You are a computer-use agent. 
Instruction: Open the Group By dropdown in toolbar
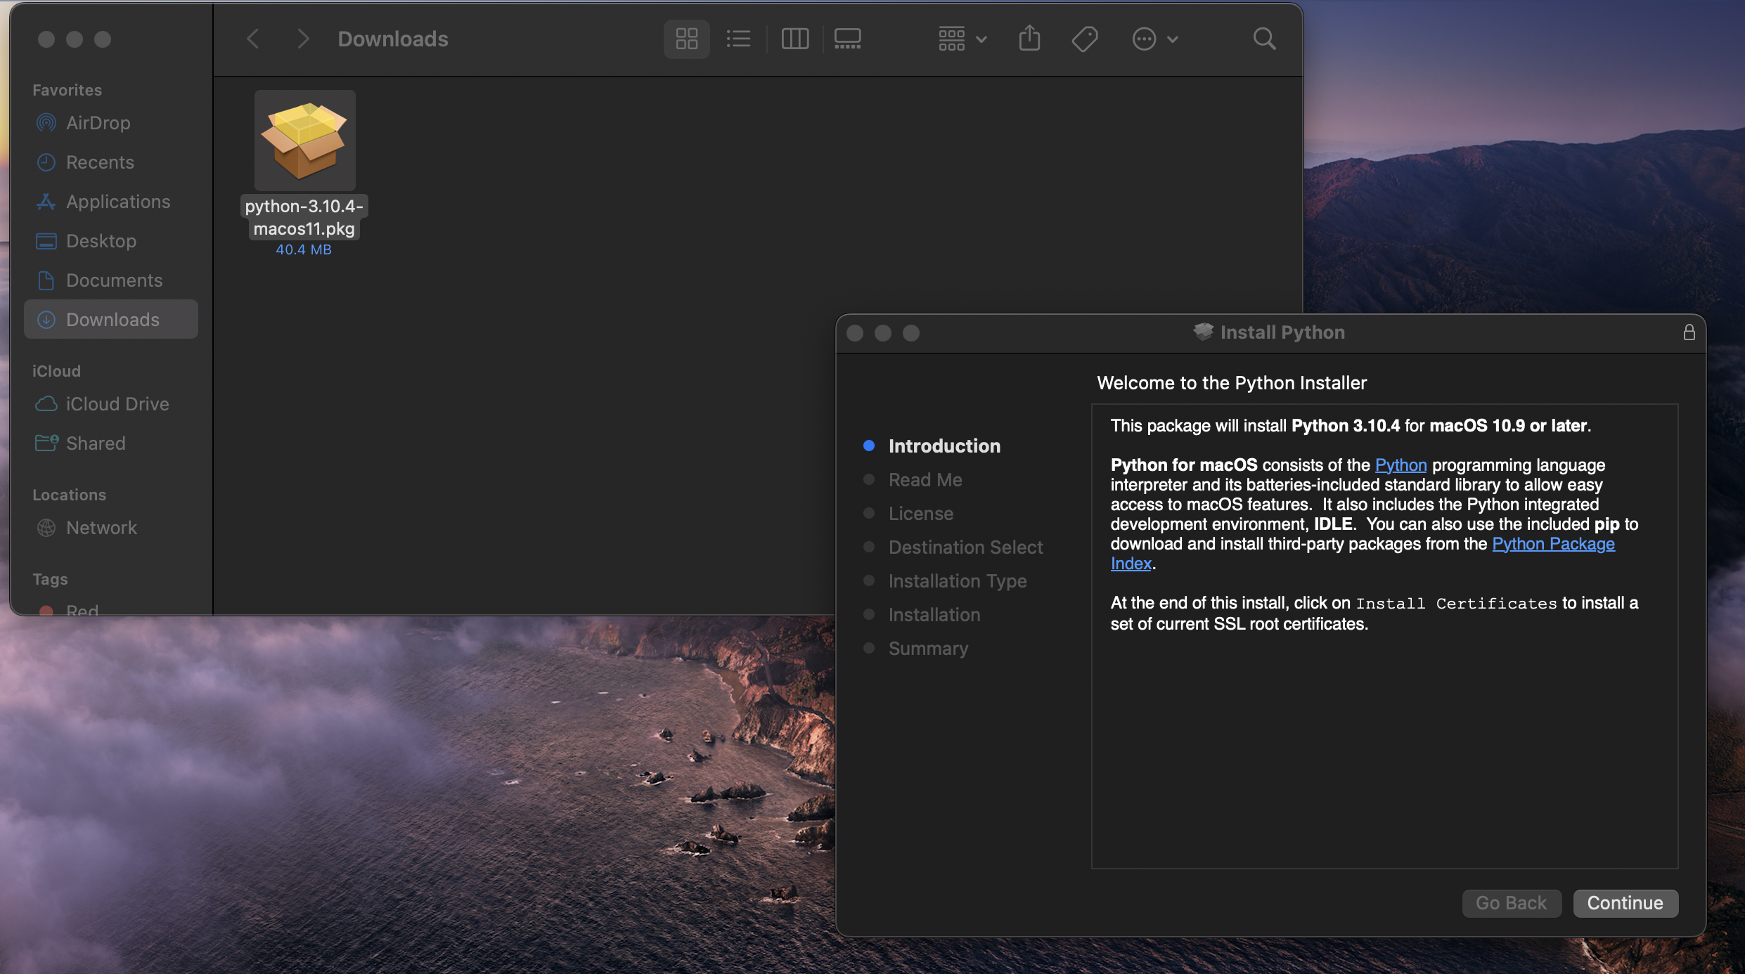(962, 39)
